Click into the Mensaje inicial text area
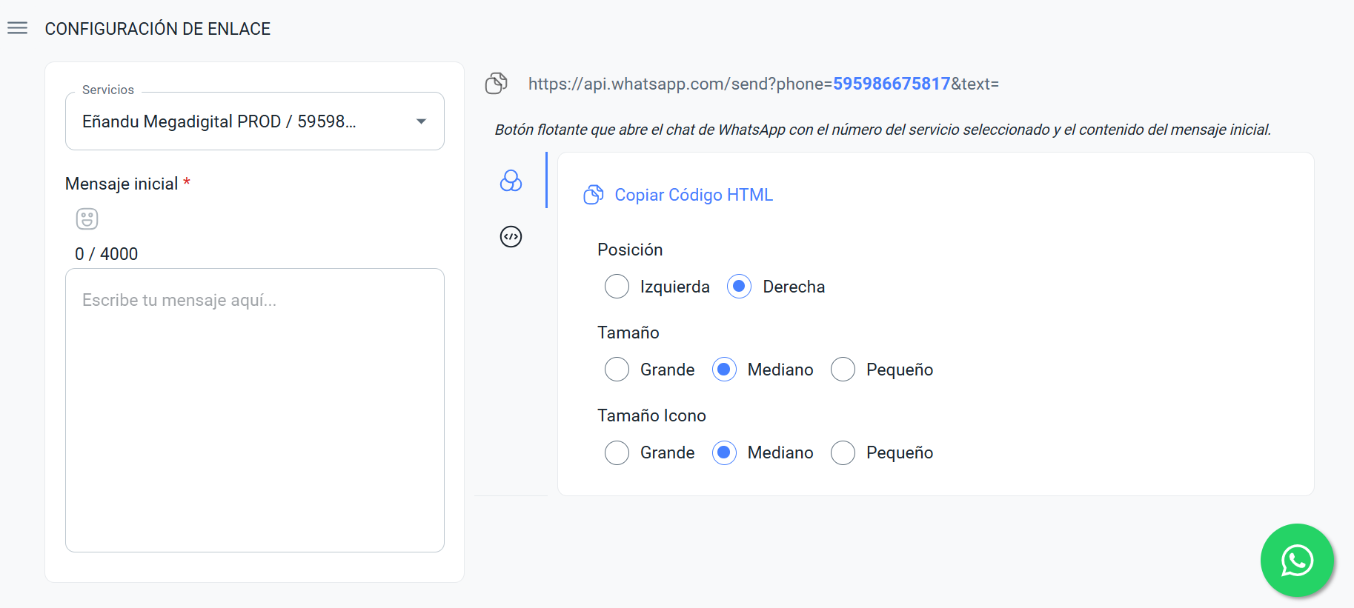1354x608 pixels. click(x=255, y=410)
